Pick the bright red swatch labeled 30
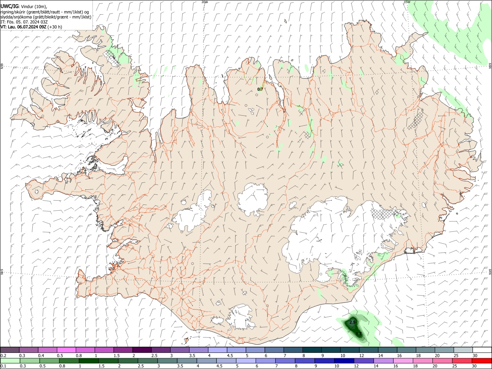The width and height of the screenshot is (492, 369). [x=482, y=361]
